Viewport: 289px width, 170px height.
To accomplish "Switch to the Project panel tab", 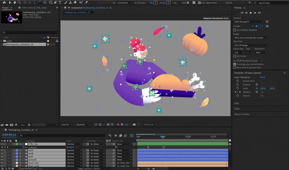I will pyautogui.click(x=5, y=8).
